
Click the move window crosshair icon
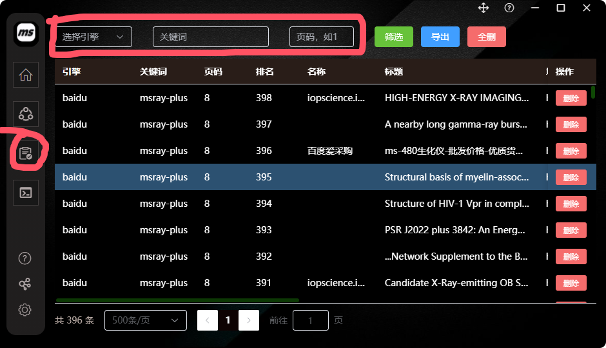point(484,8)
